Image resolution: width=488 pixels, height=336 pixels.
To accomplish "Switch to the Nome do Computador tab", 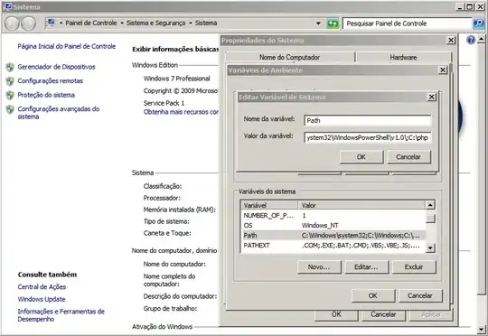I will click(x=289, y=57).
